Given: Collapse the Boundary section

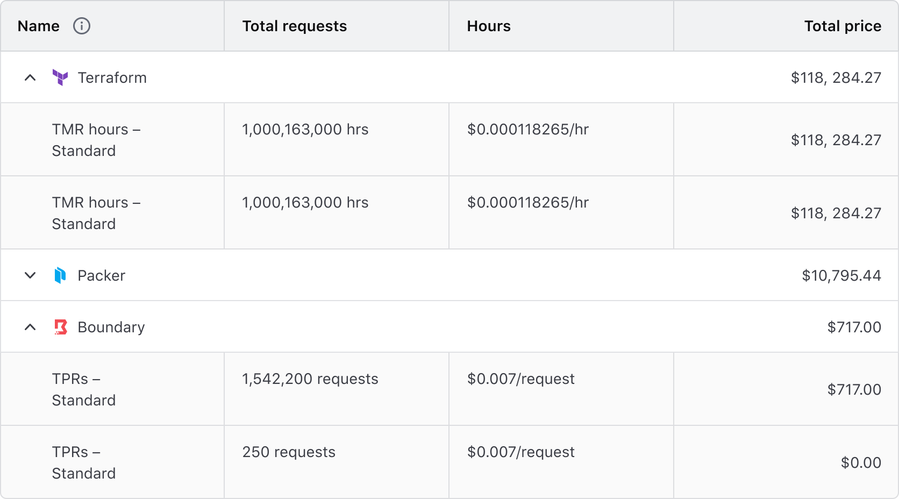Looking at the screenshot, I should point(30,326).
